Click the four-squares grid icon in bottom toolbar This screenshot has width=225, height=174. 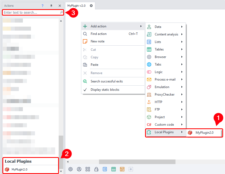coord(88,169)
